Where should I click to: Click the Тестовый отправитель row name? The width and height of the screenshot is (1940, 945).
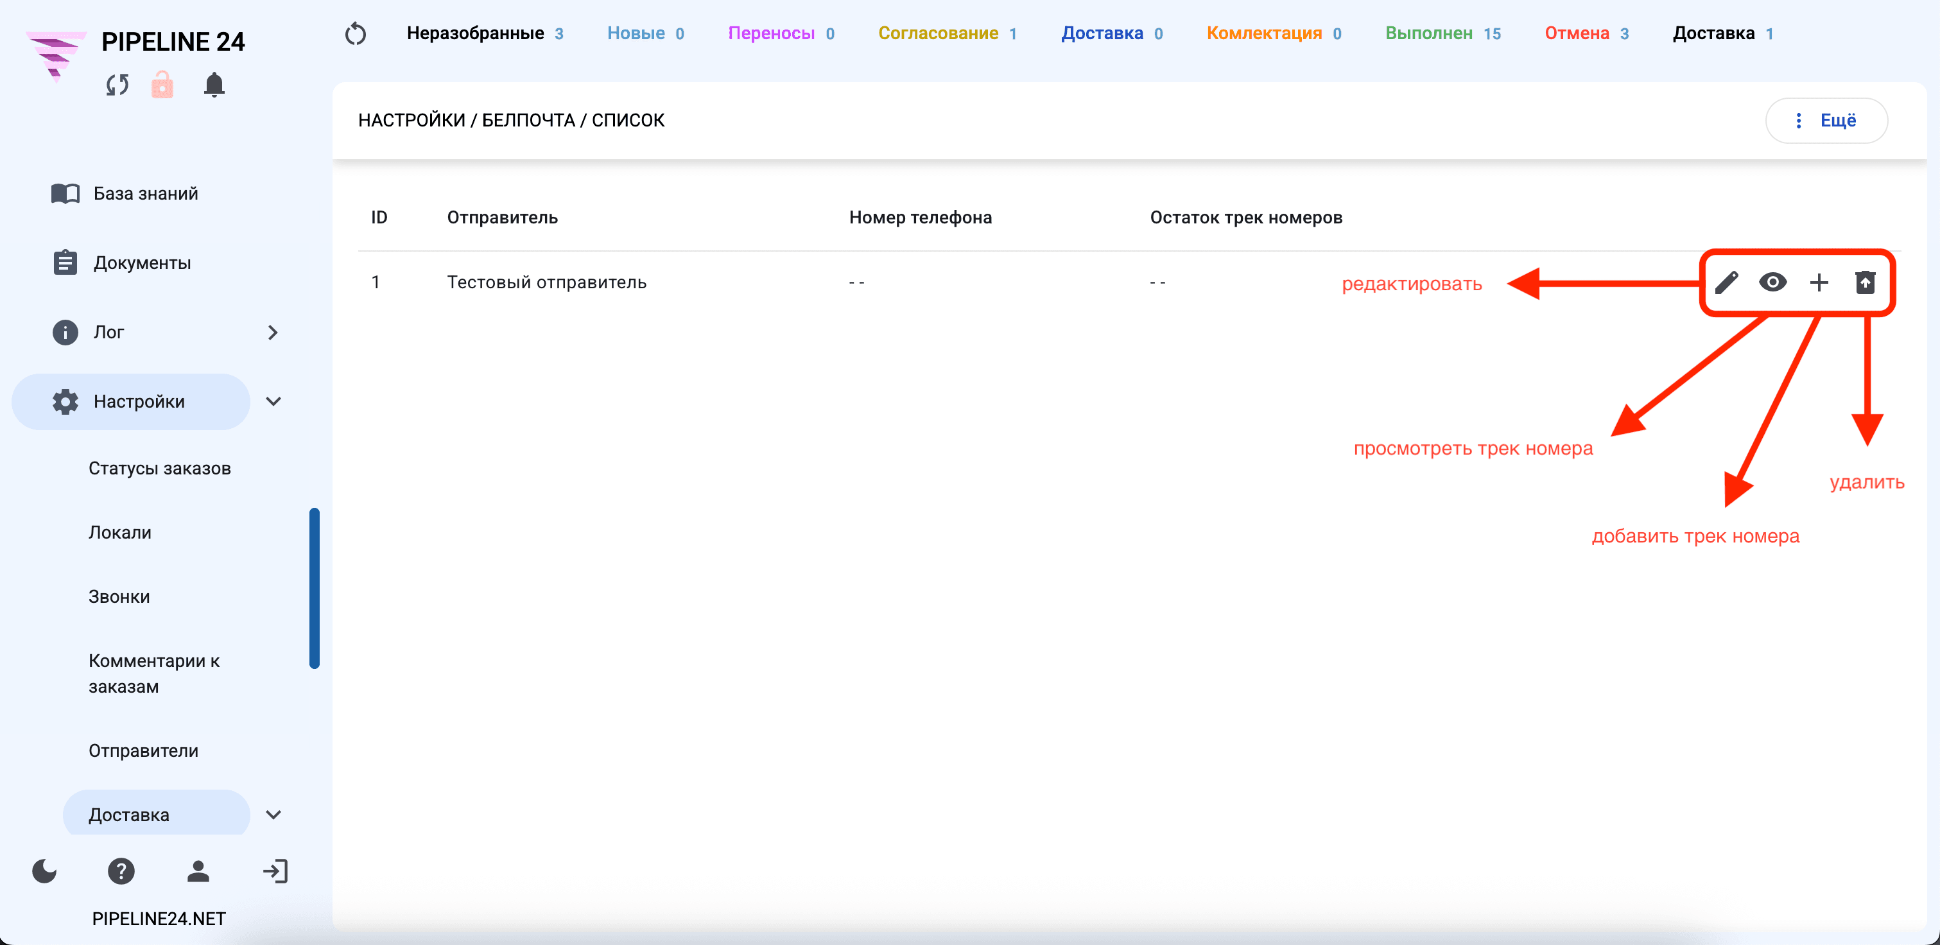tap(547, 282)
